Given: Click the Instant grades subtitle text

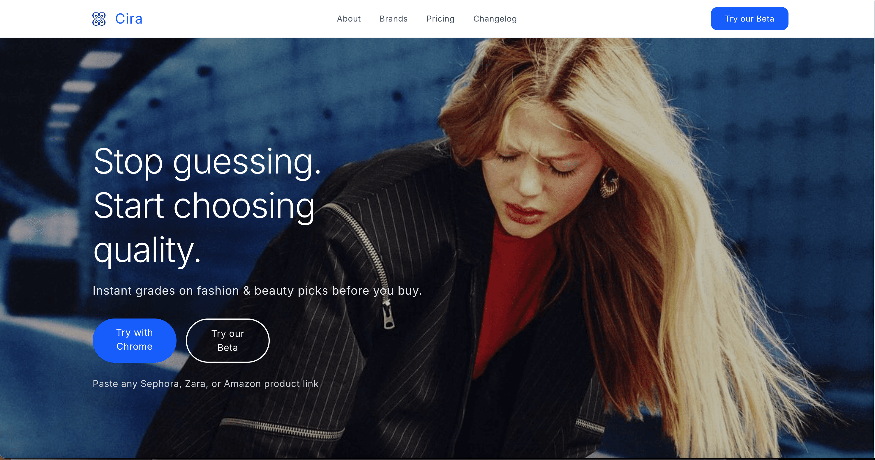Looking at the screenshot, I should (257, 291).
